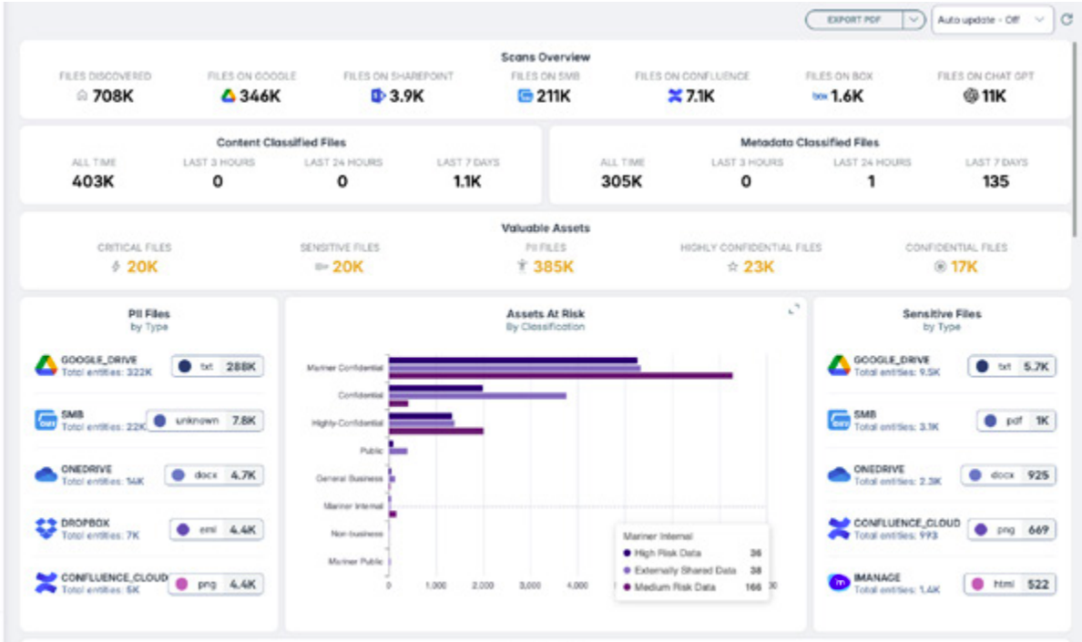This screenshot has height=642, width=1082.
Task: Click the SharePoint icon next to 3.9K
Action: tap(377, 96)
